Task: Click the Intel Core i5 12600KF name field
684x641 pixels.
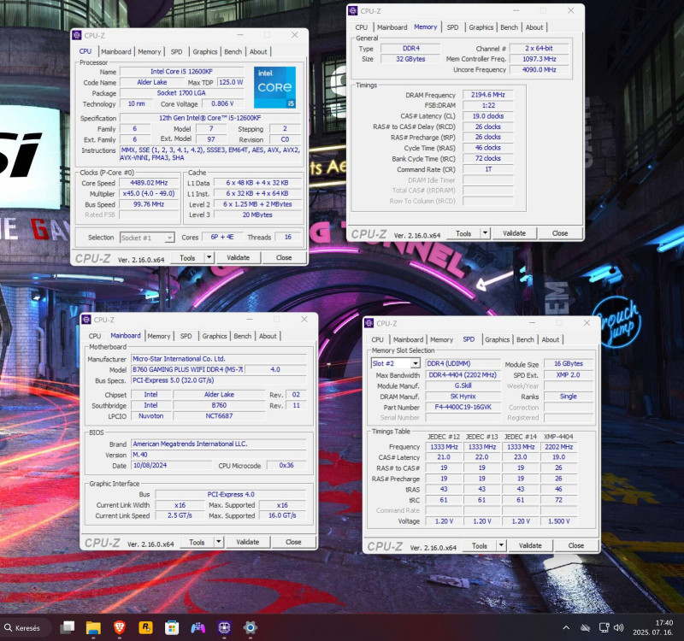Action: pyautogui.click(x=181, y=72)
